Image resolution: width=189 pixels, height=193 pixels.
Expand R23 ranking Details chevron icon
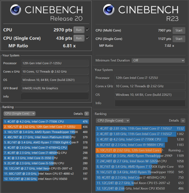point(183,121)
